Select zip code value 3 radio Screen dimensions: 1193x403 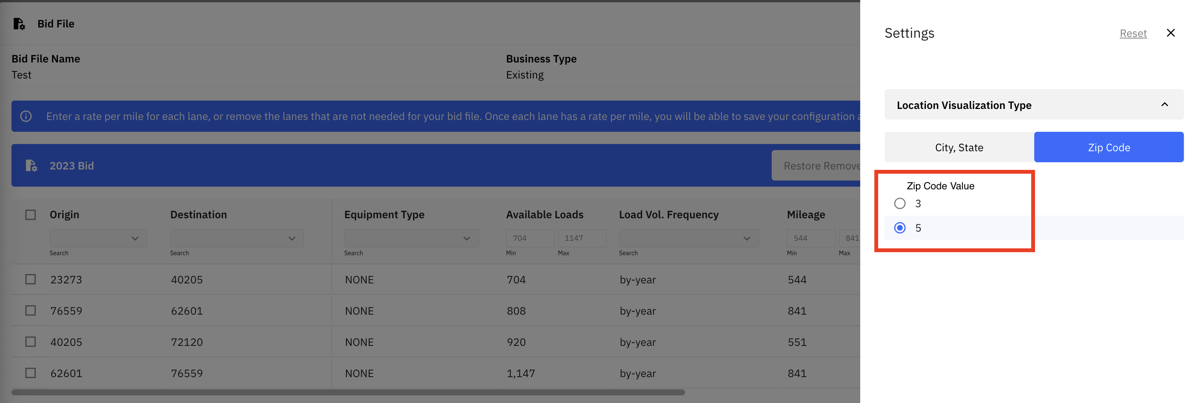point(900,203)
